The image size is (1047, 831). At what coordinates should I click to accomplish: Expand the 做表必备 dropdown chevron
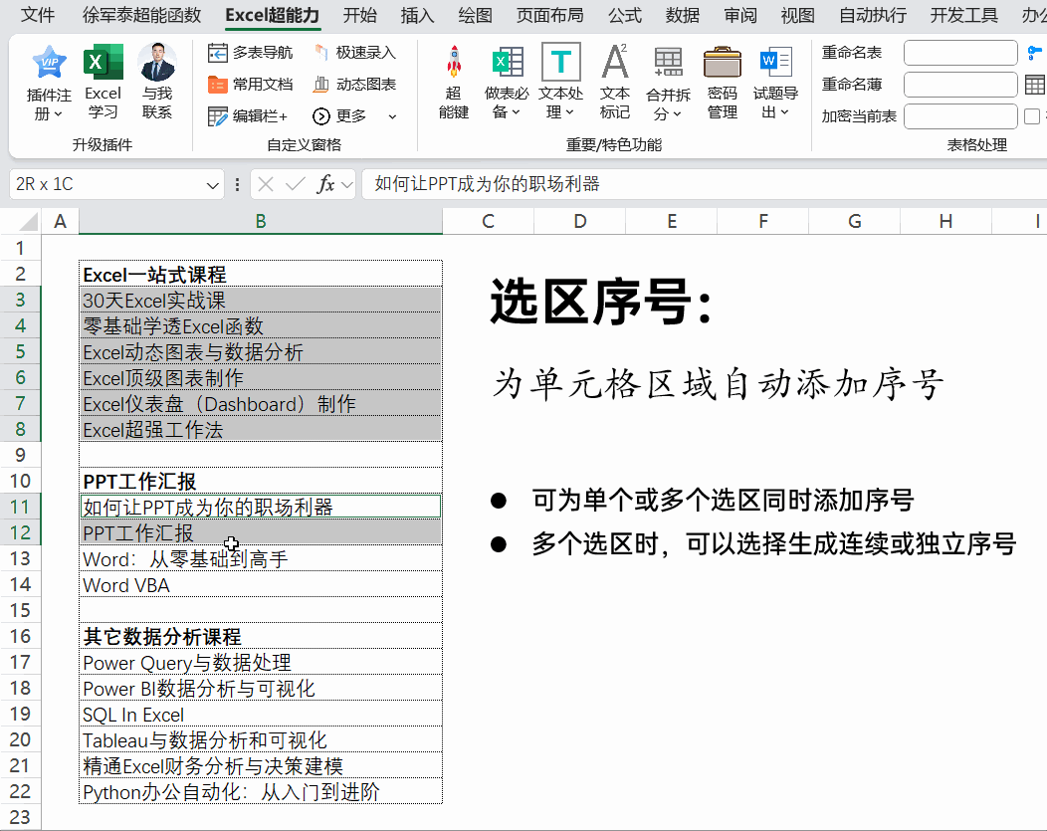(516, 112)
